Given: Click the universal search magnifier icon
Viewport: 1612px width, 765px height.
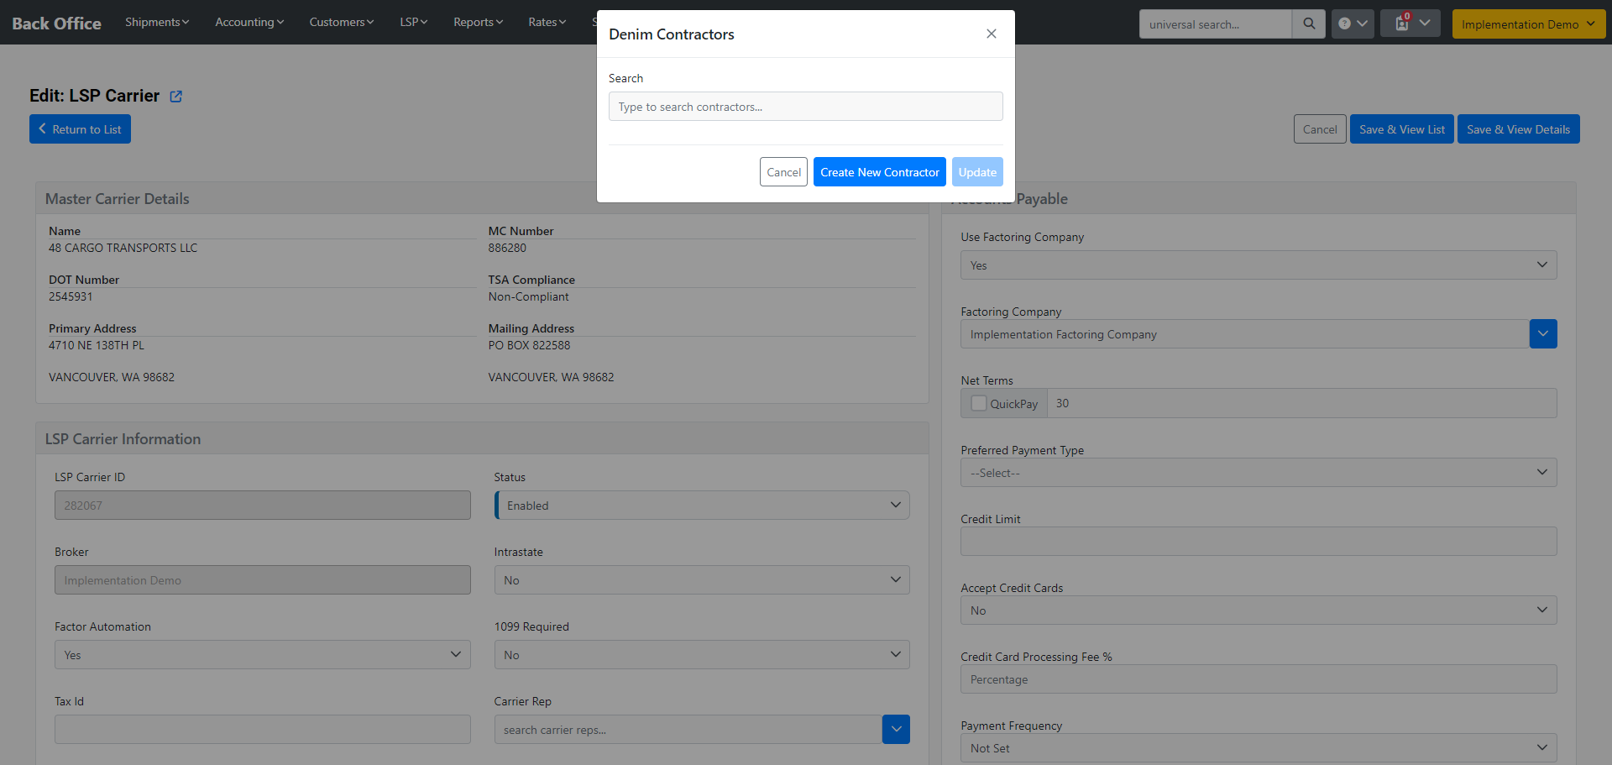Looking at the screenshot, I should coord(1309,24).
